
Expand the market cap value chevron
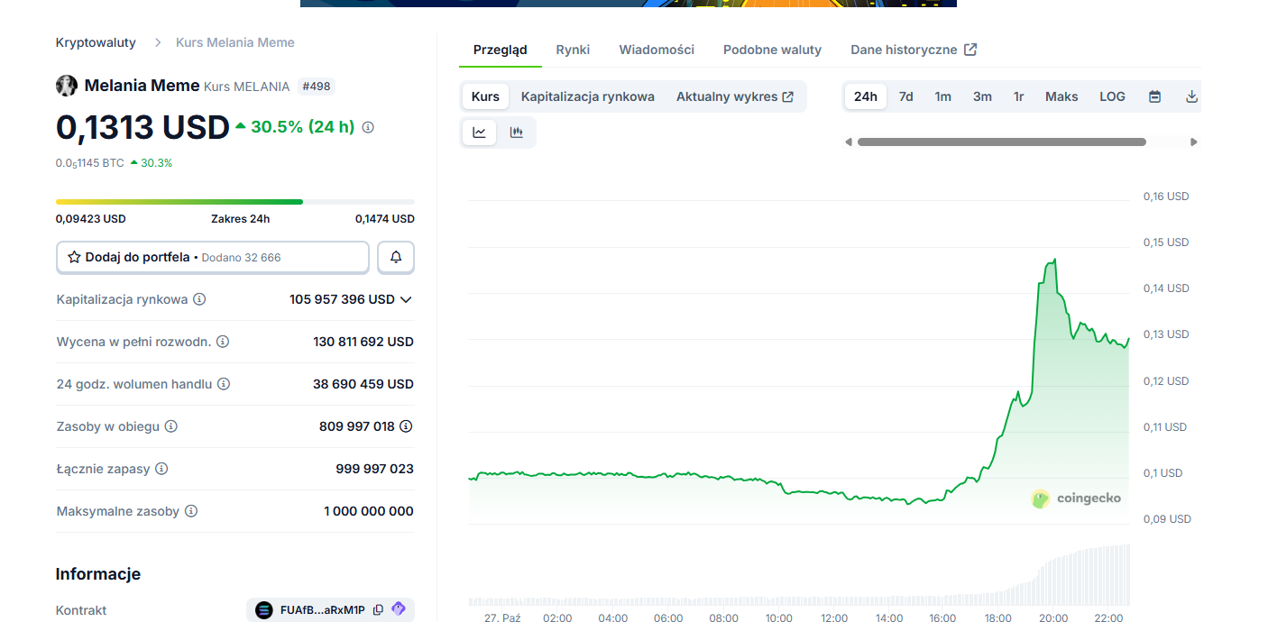[406, 299]
